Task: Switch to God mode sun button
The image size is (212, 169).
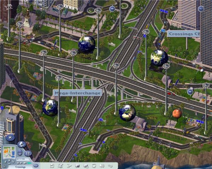Action: (x=10, y=138)
